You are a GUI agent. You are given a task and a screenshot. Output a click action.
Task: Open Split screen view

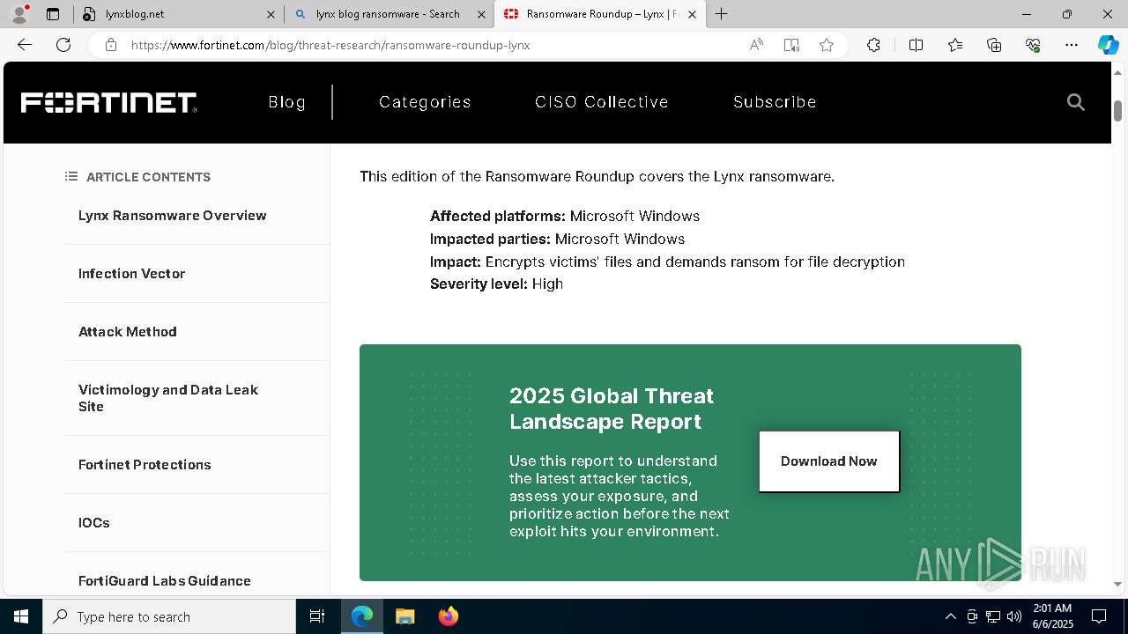coord(916,45)
